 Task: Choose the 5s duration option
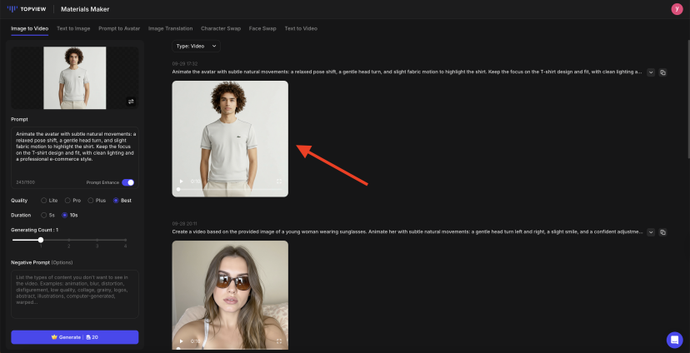point(43,215)
